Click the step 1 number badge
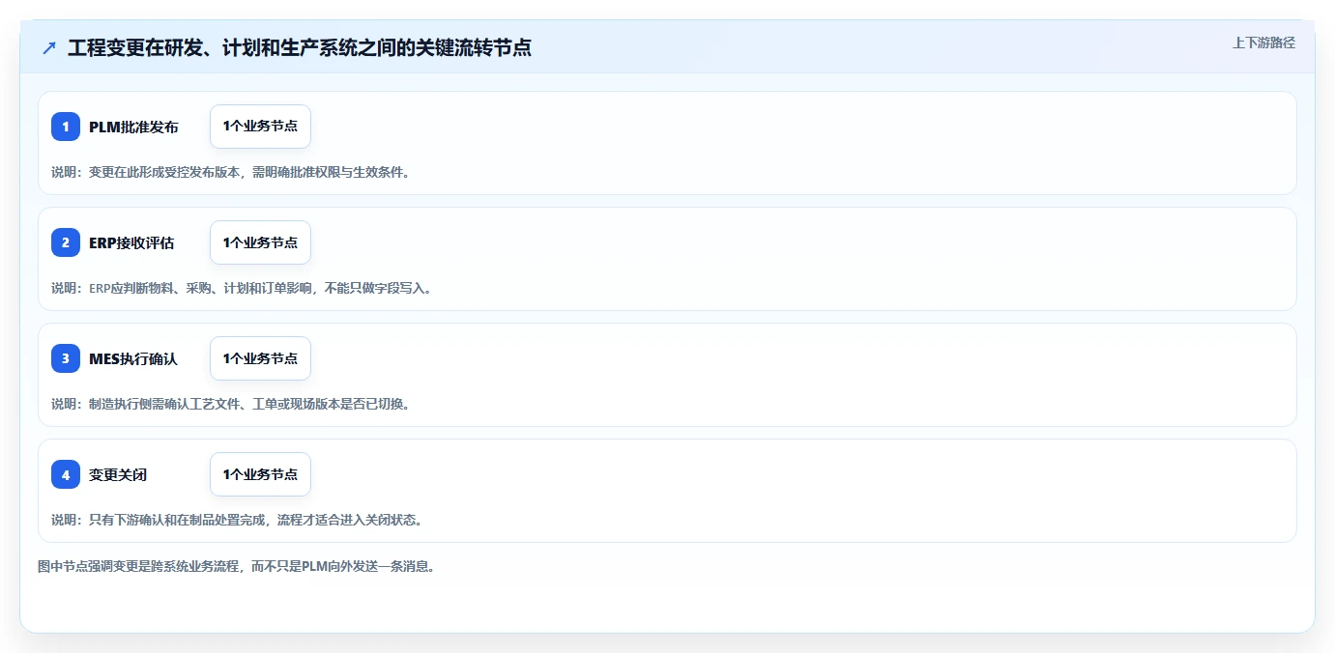This screenshot has height=653, width=1335. click(x=66, y=127)
